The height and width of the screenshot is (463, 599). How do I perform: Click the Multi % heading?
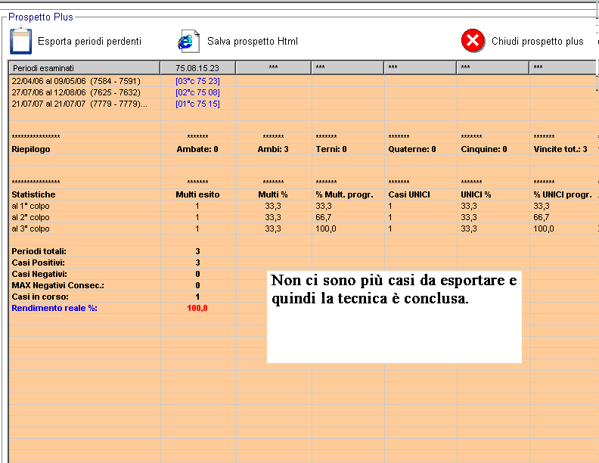tap(273, 195)
